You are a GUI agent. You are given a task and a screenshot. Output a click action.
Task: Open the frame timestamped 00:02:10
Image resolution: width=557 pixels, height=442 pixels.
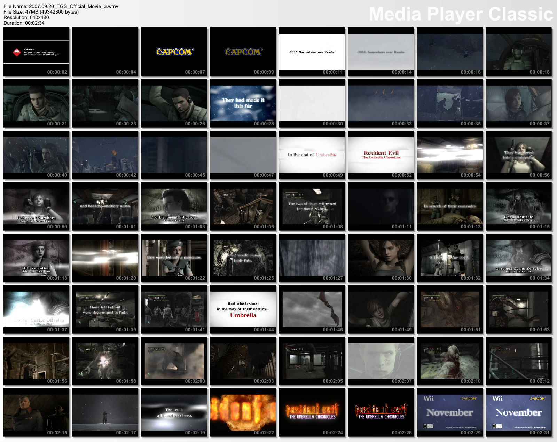point(450,361)
